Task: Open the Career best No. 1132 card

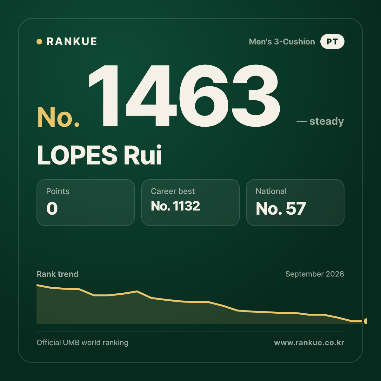Action: pyautogui.click(x=190, y=203)
